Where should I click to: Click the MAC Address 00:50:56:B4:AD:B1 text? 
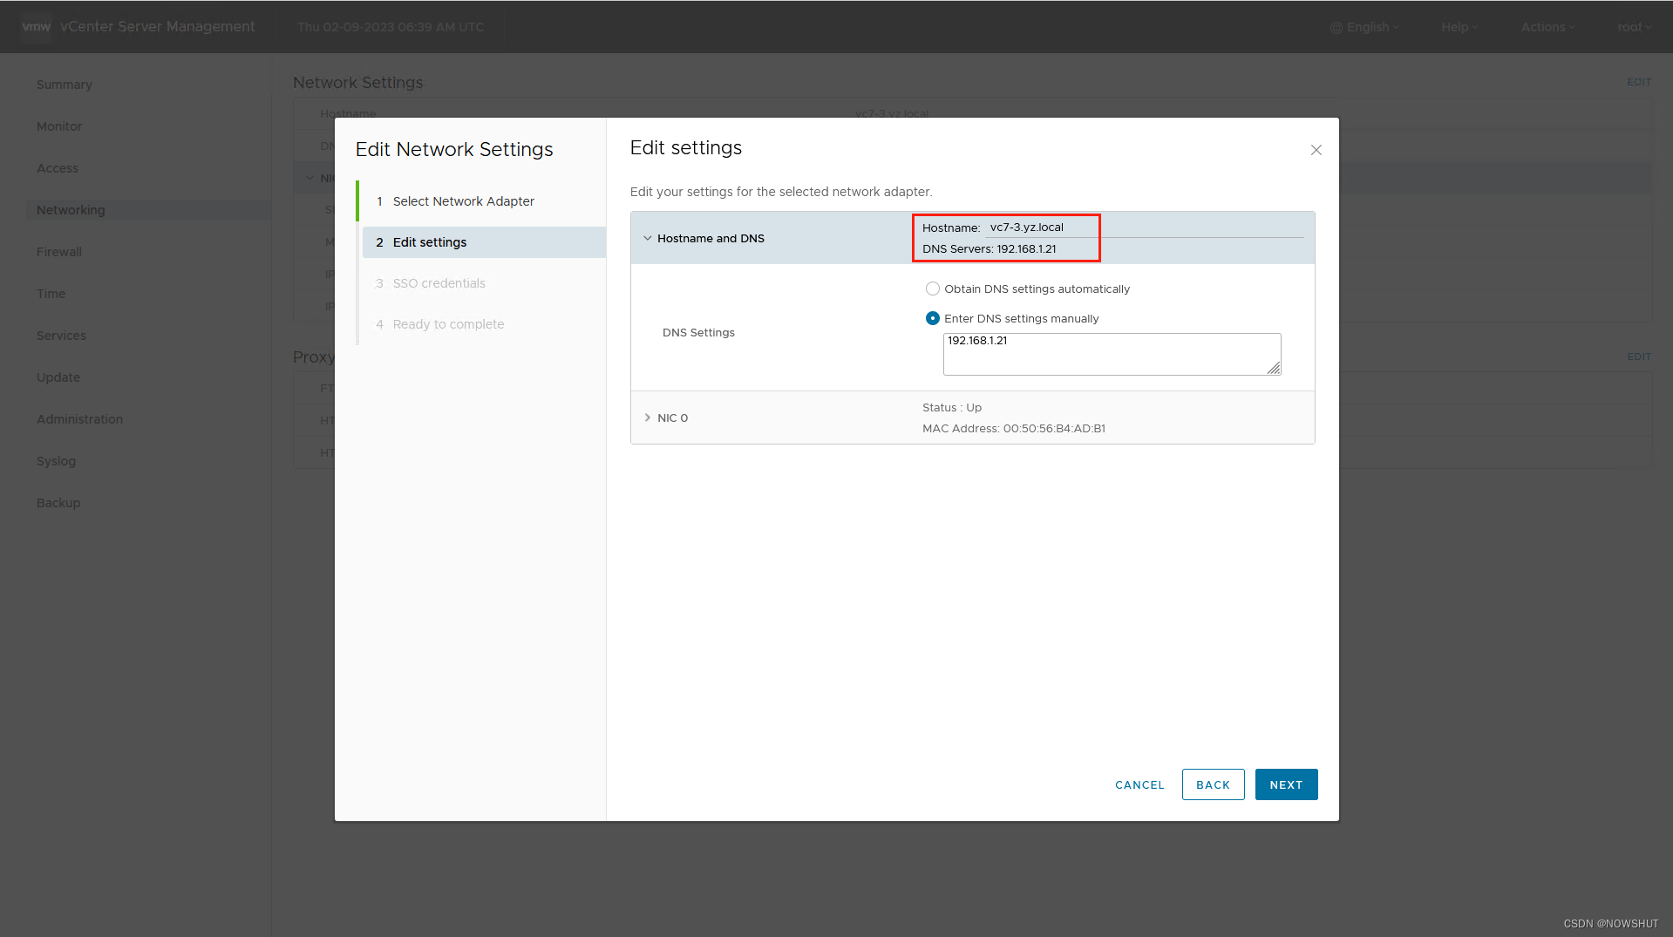[1014, 429]
